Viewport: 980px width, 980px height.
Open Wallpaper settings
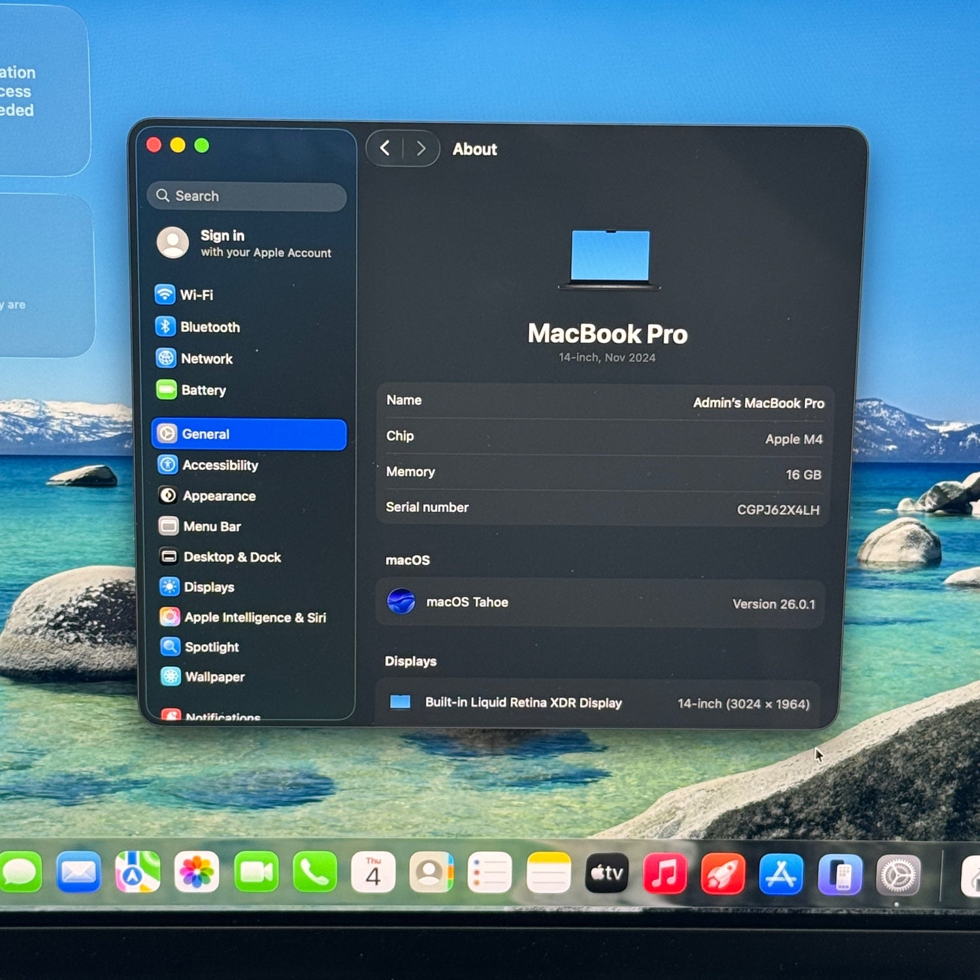[x=214, y=677]
